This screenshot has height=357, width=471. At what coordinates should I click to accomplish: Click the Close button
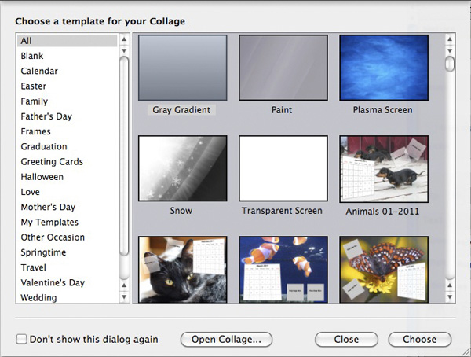[x=346, y=340]
